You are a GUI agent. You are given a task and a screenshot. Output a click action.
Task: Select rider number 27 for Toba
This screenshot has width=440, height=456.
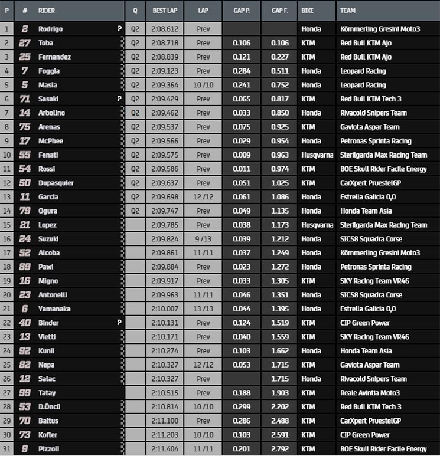coord(25,43)
